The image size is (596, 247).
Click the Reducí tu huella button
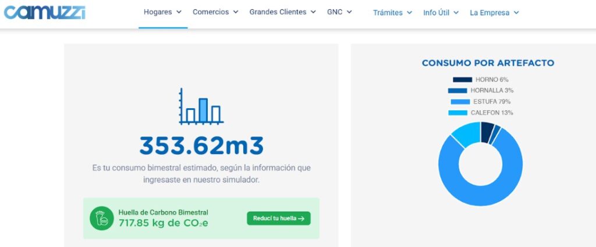pyautogui.click(x=279, y=219)
